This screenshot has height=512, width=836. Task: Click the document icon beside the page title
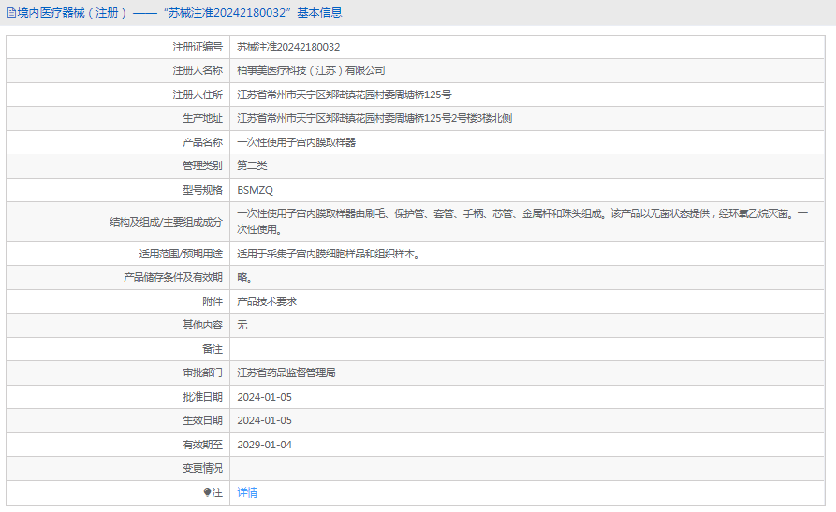pos(11,13)
